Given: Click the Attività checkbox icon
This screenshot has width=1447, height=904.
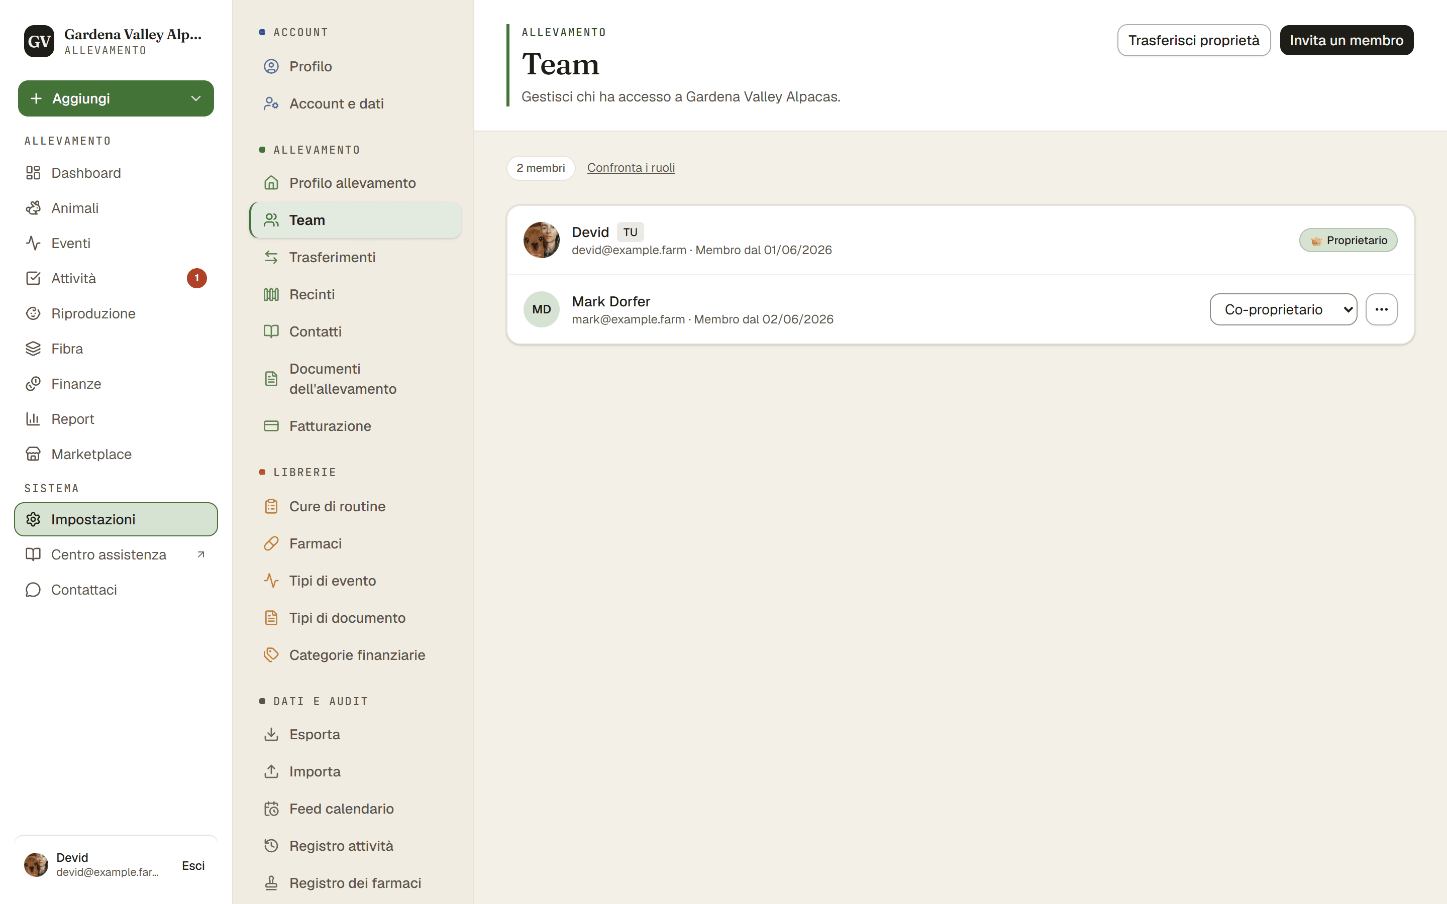Looking at the screenshot, I should [33, 279].
